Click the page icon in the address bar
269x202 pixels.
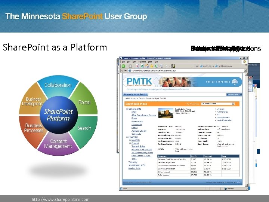point(130,71)
